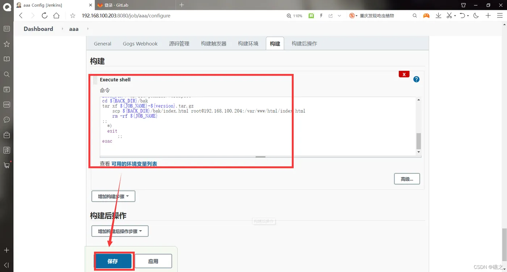Click inside the shell command text area

(x=258, y=126)
